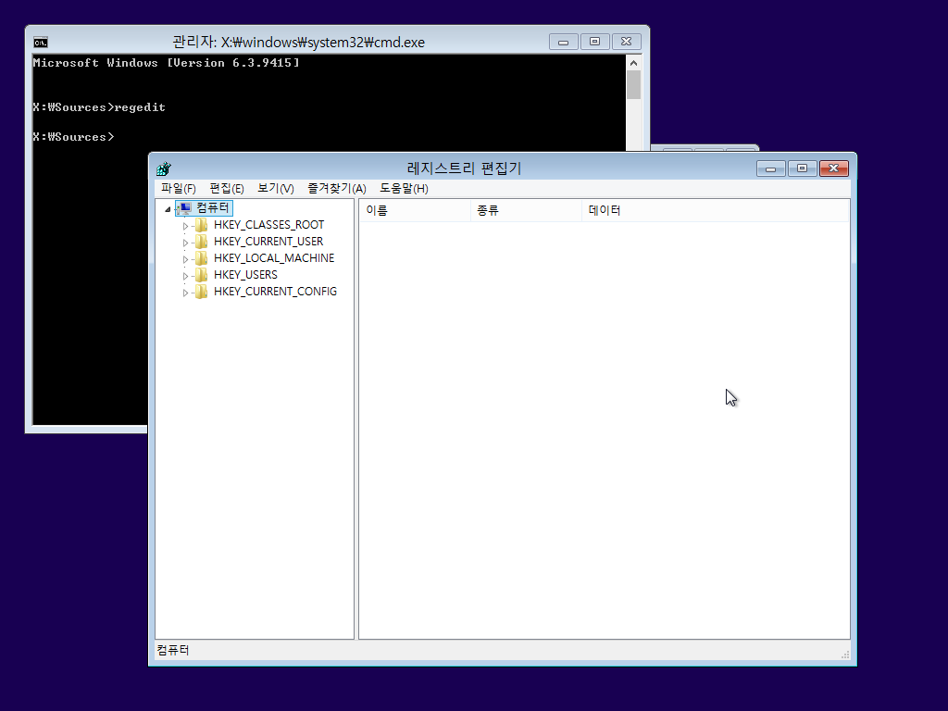Select HKEY_LOCAL_MACHINE label in tree
The image size is (948, 711).
pos(274,258)
